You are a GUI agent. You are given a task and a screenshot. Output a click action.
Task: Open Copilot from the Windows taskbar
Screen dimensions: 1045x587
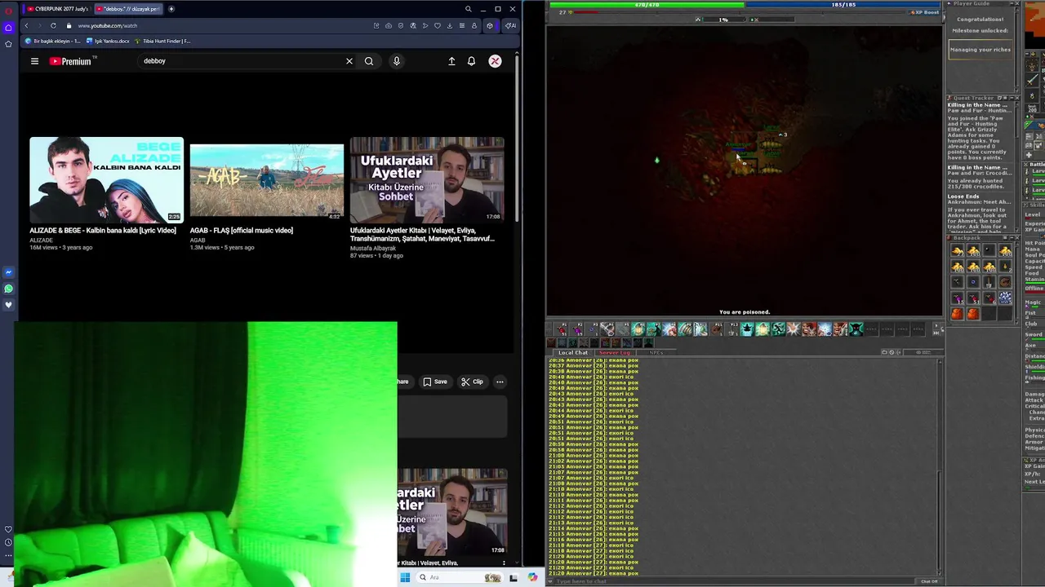pyautogui.click(x=532, y=578)
